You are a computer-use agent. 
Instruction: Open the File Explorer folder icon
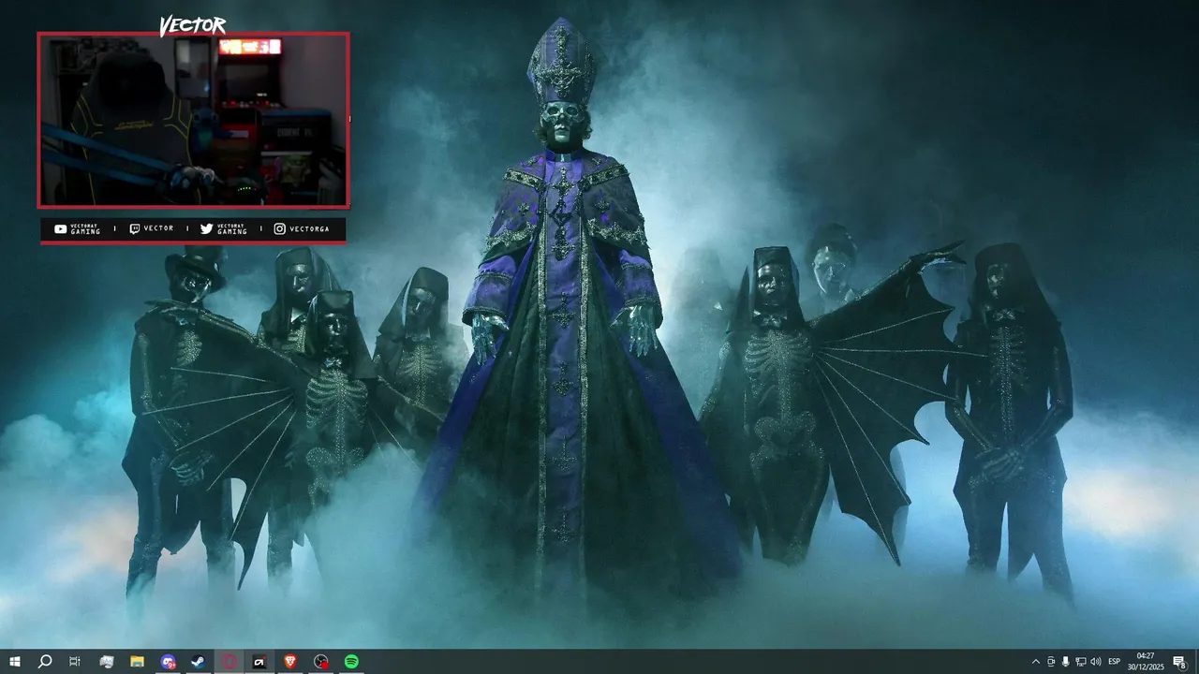pyautogui.click(x=137, y=662)
